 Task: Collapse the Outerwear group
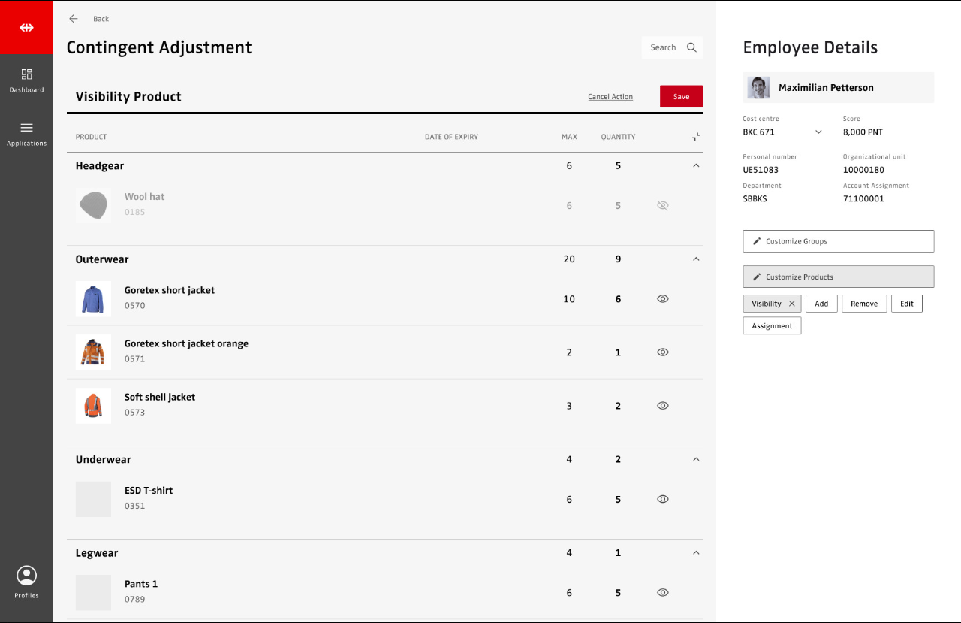(696, 259)
